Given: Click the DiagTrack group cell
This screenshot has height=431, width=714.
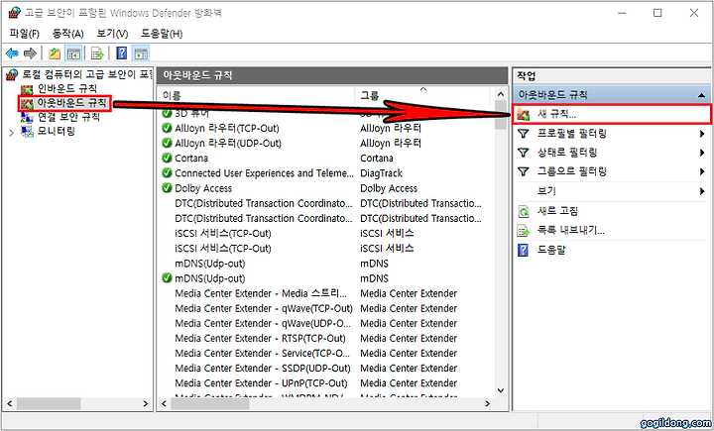Looking at the screenshot, I should (381, 173).
